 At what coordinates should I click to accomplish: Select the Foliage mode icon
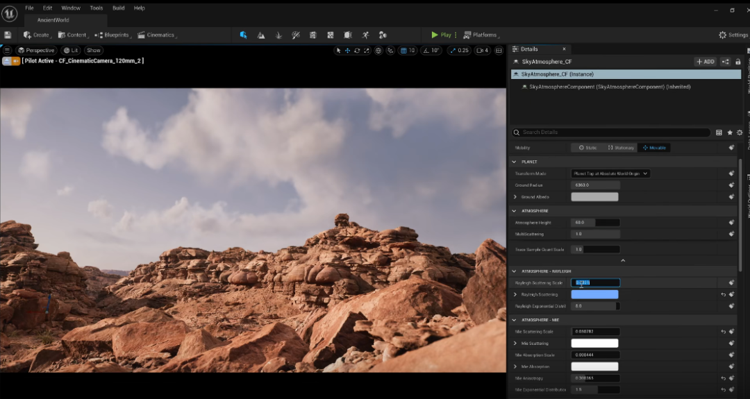click(x=278, y=35)
